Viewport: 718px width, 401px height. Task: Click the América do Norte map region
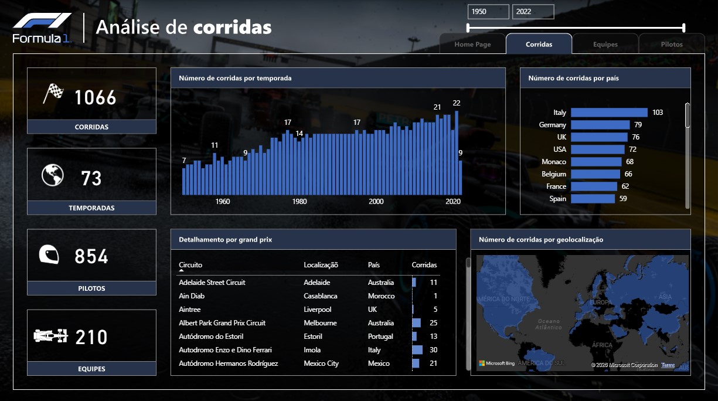(503, 299)
